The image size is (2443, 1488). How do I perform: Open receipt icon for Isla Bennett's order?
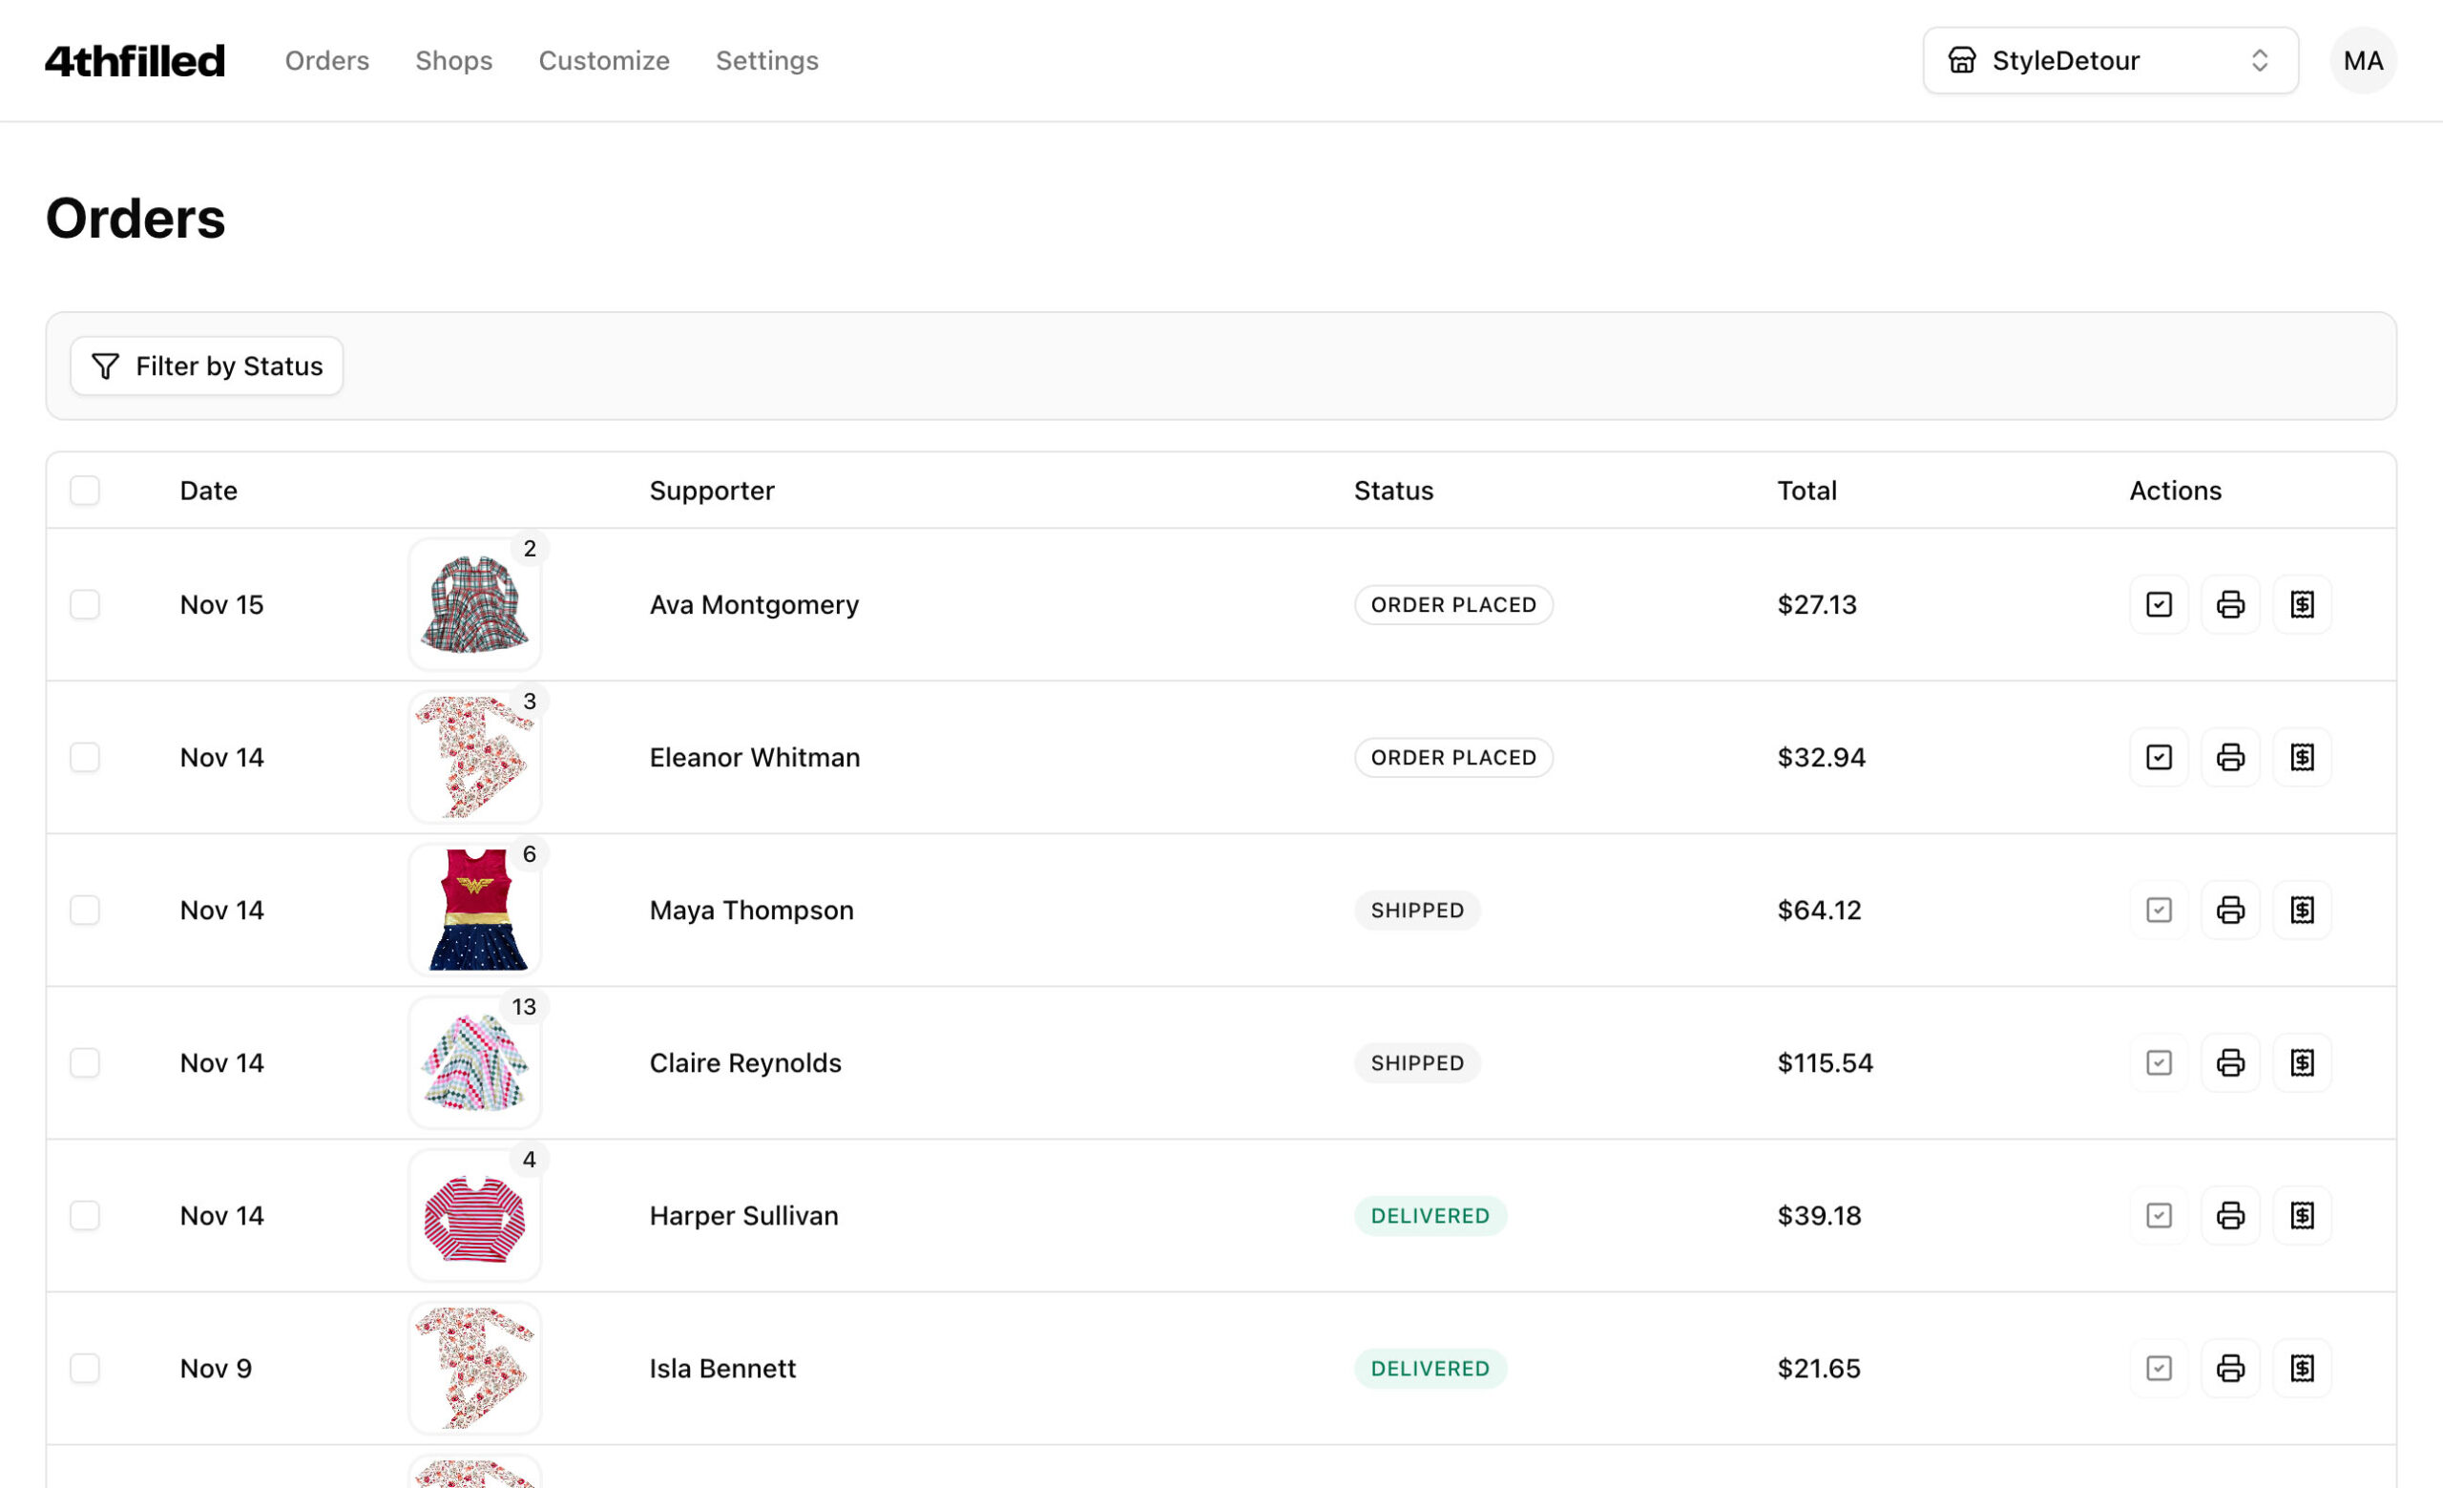[x=2301, y=1368]
